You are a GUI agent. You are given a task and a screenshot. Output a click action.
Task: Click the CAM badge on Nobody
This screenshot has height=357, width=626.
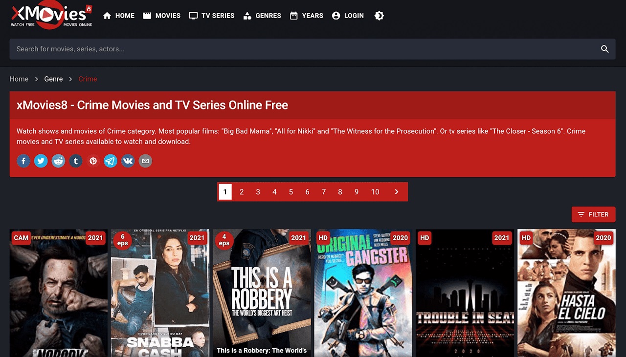(x=21, y=238)
